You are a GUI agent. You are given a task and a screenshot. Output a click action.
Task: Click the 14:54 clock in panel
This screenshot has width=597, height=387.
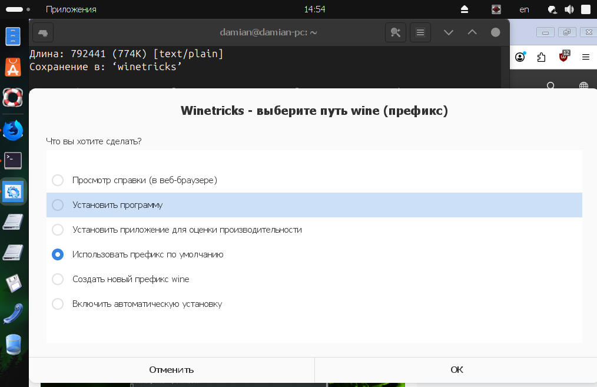(314, 9)
